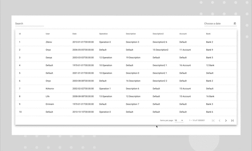The width and height of the screenshot is (252, 151).
Task: Click the 'Bank 9' cell
Action: [x=210, y=50]
